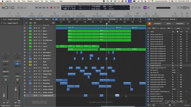Toggle the Inspector panel icon
This screenshot has width=191, height=107.
coord(6,8)
